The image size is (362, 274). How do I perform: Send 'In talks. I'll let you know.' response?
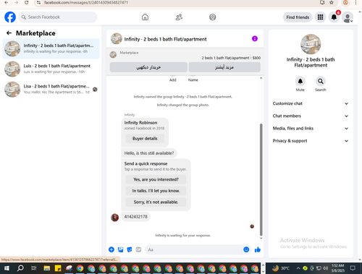pyautogui.click(x=156, y=191)
